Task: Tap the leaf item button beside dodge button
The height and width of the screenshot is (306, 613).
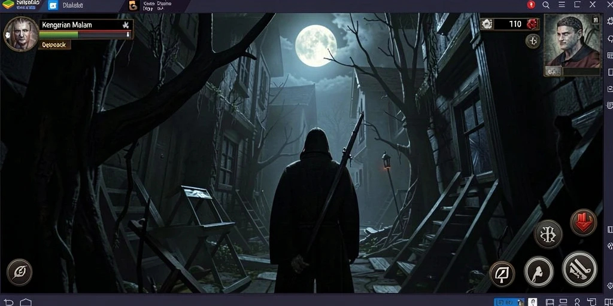Action: pyautogui.click(x=502, y=274)
